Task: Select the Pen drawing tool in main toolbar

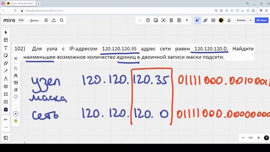Action: 5,79
